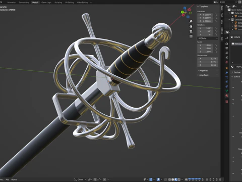The image size is (242, 182).
Task: Toggle viewport overlays button
Action: click(x=158, y=179)
